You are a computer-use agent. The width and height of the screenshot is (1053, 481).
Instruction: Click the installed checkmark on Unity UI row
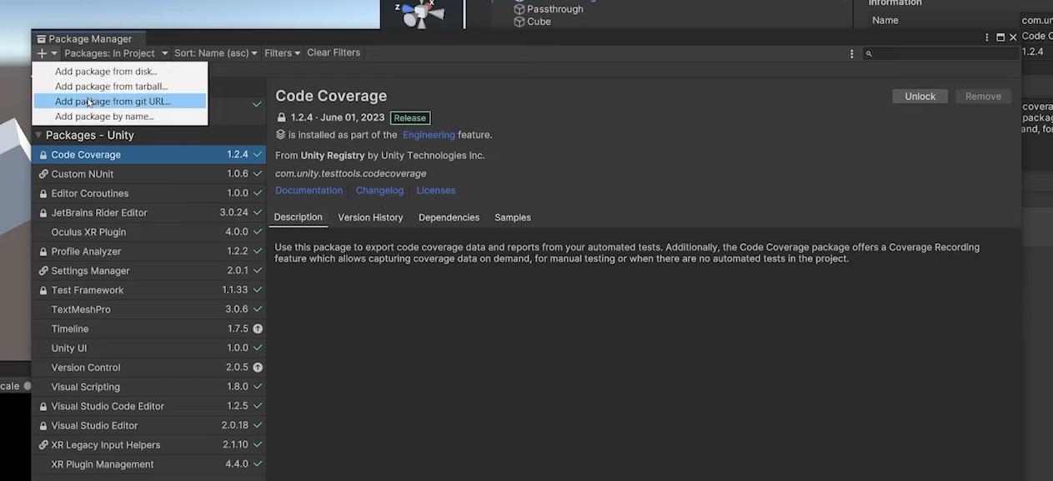pyautogui.click(x=258, y=348)
